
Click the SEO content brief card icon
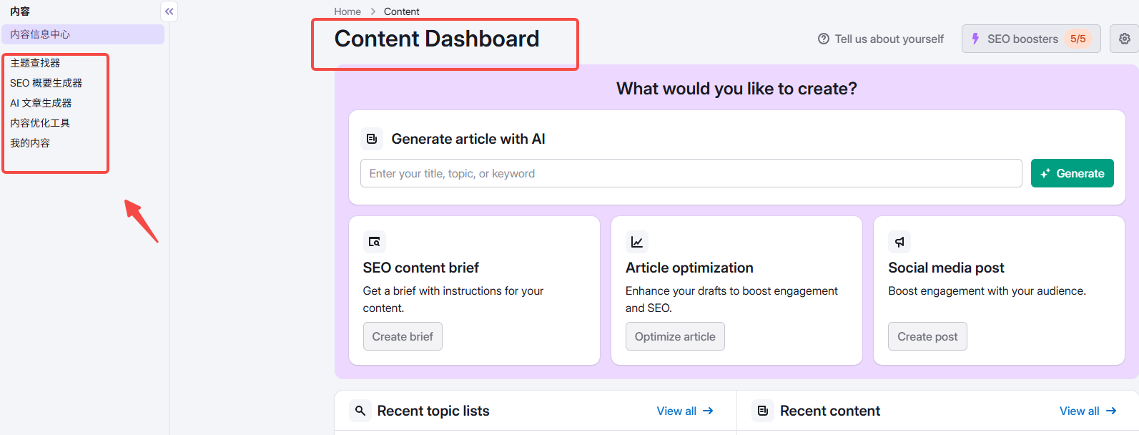point(374,242)
